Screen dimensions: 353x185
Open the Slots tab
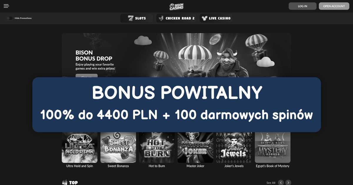137,18
